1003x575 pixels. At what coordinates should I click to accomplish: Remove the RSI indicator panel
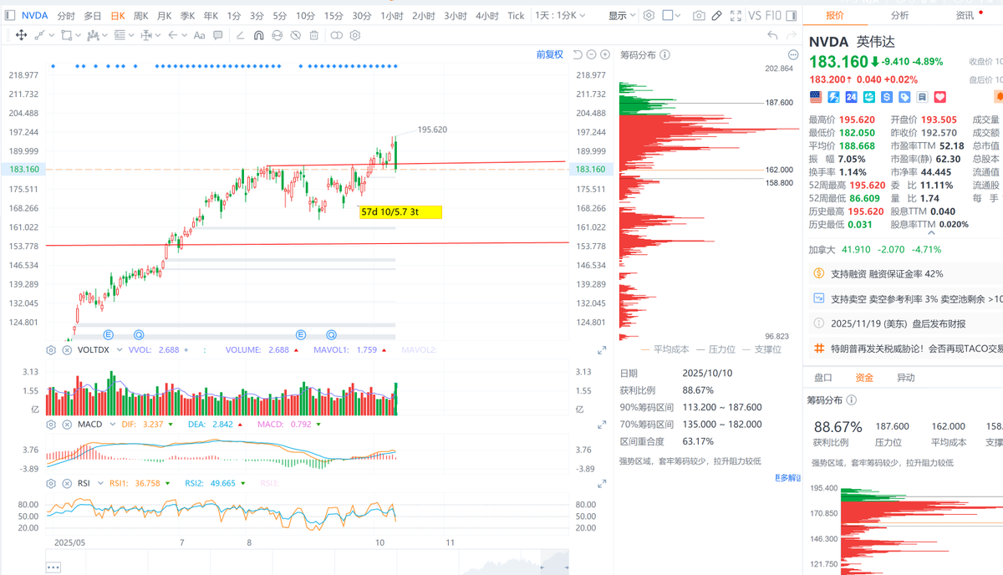67,483
